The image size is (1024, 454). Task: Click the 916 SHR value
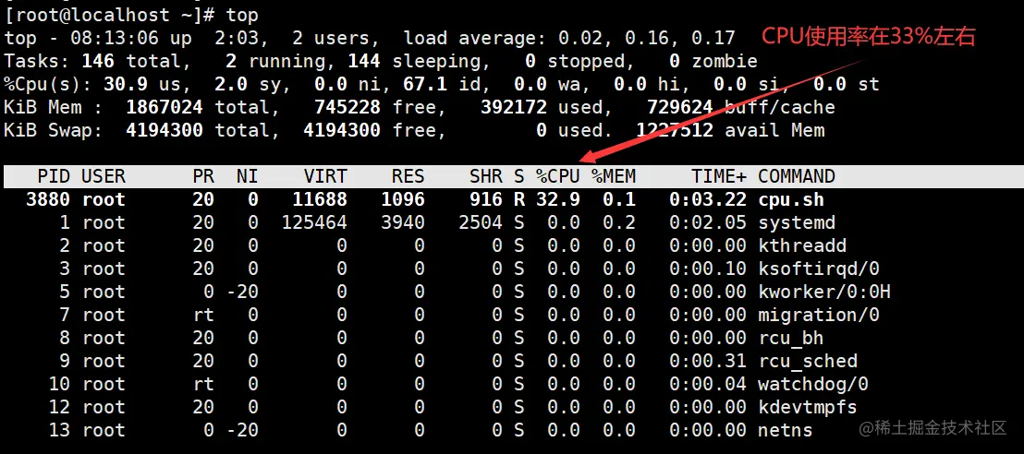point(486,199)
